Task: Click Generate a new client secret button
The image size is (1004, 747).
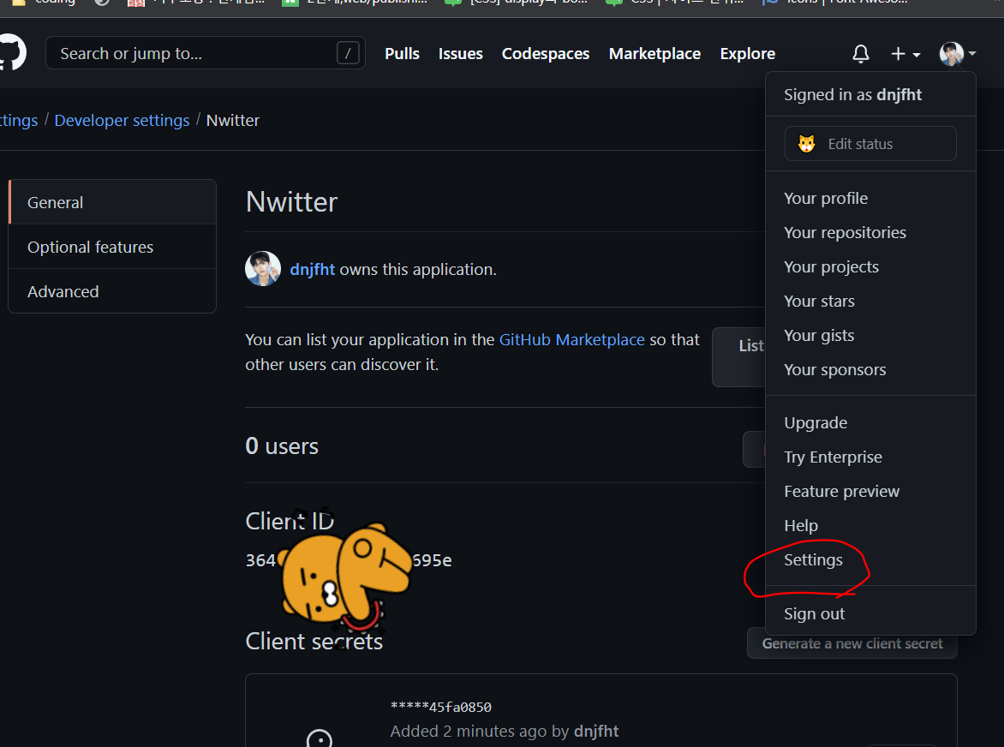Action: [x=852, y=644]
